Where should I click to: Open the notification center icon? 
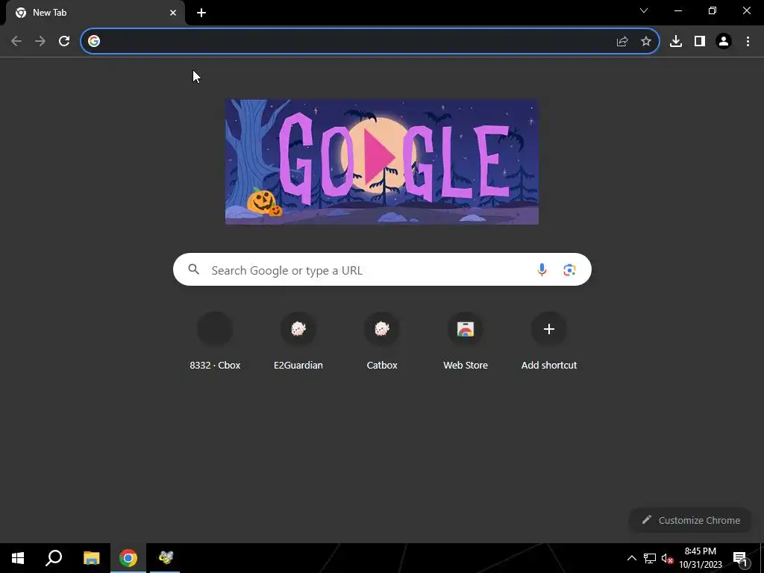(x=740, y=558)
